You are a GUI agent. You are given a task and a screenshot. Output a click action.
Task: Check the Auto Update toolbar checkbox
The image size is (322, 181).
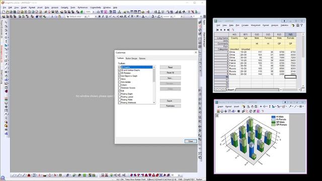(120, 82)
